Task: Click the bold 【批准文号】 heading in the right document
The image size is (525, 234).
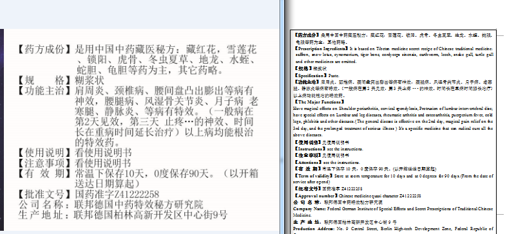Action: [307, 189]
